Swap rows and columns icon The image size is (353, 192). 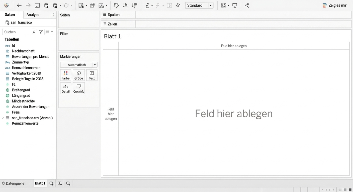click(x=116, y=5)
